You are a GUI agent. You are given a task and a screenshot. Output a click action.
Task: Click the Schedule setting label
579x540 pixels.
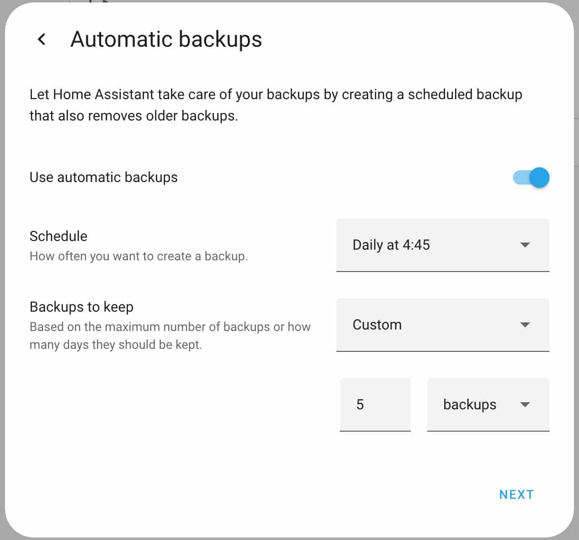point(58,236)
